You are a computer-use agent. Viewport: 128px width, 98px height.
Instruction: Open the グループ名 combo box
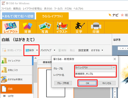(95, 68)
